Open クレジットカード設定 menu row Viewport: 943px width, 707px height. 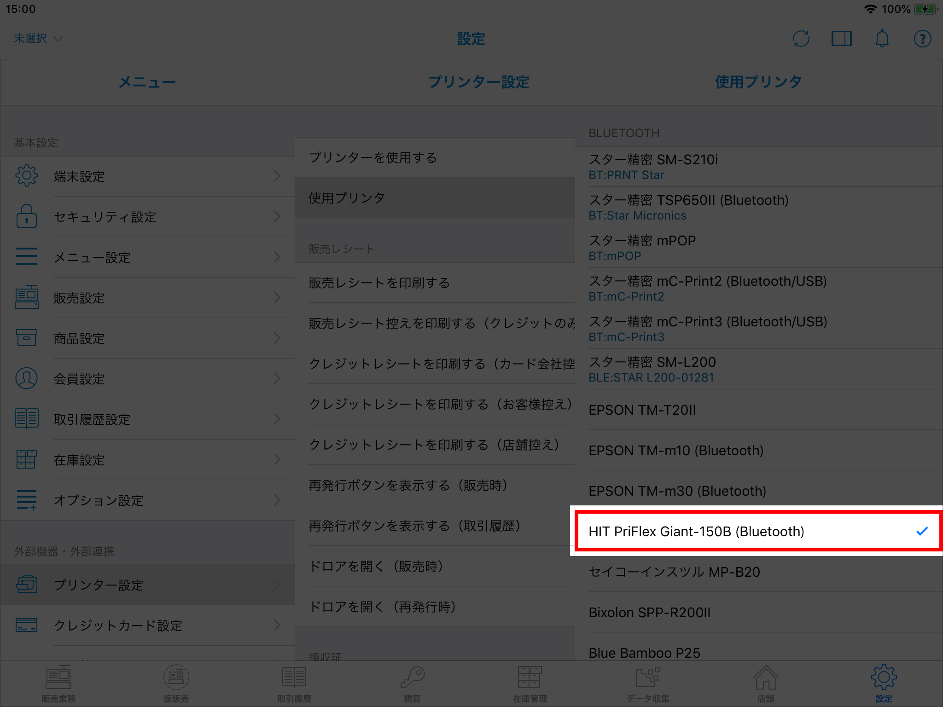[118, 625]
